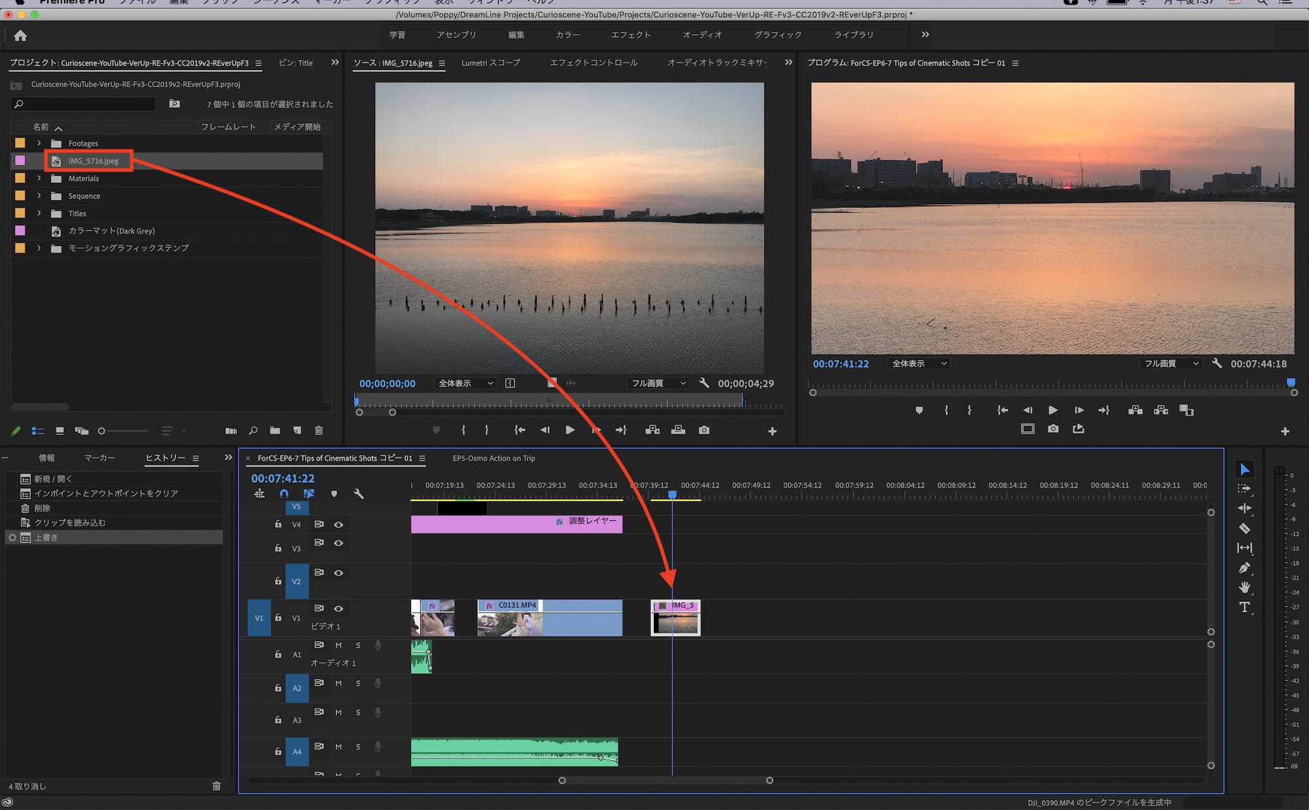Switch to the カラー workspace tab
The width and height of the screenshot is (1309, 810).
pyautogui.click(x=567, y=35)
